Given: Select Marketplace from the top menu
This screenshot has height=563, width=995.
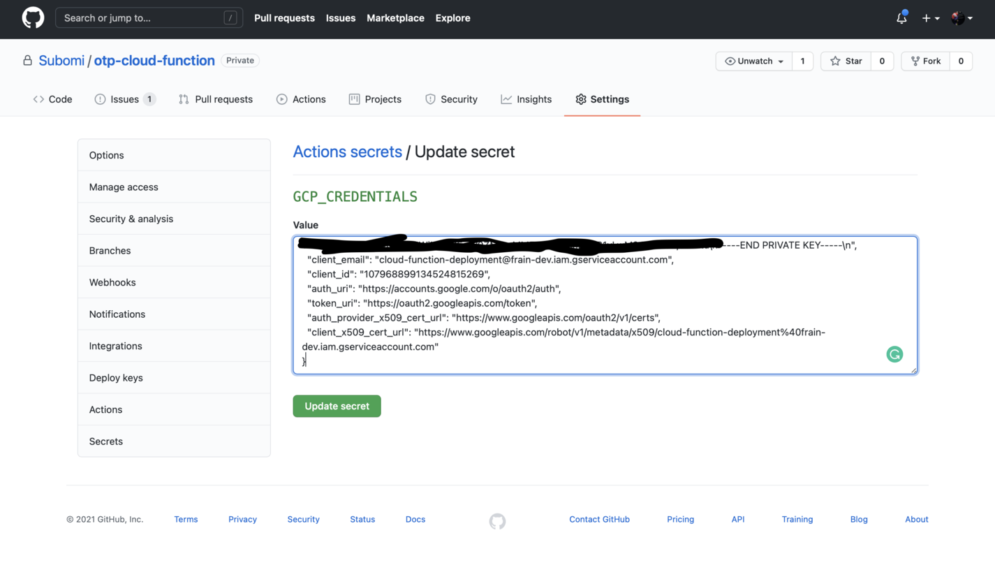Looking at the screenshot, I should click(395, 17).
